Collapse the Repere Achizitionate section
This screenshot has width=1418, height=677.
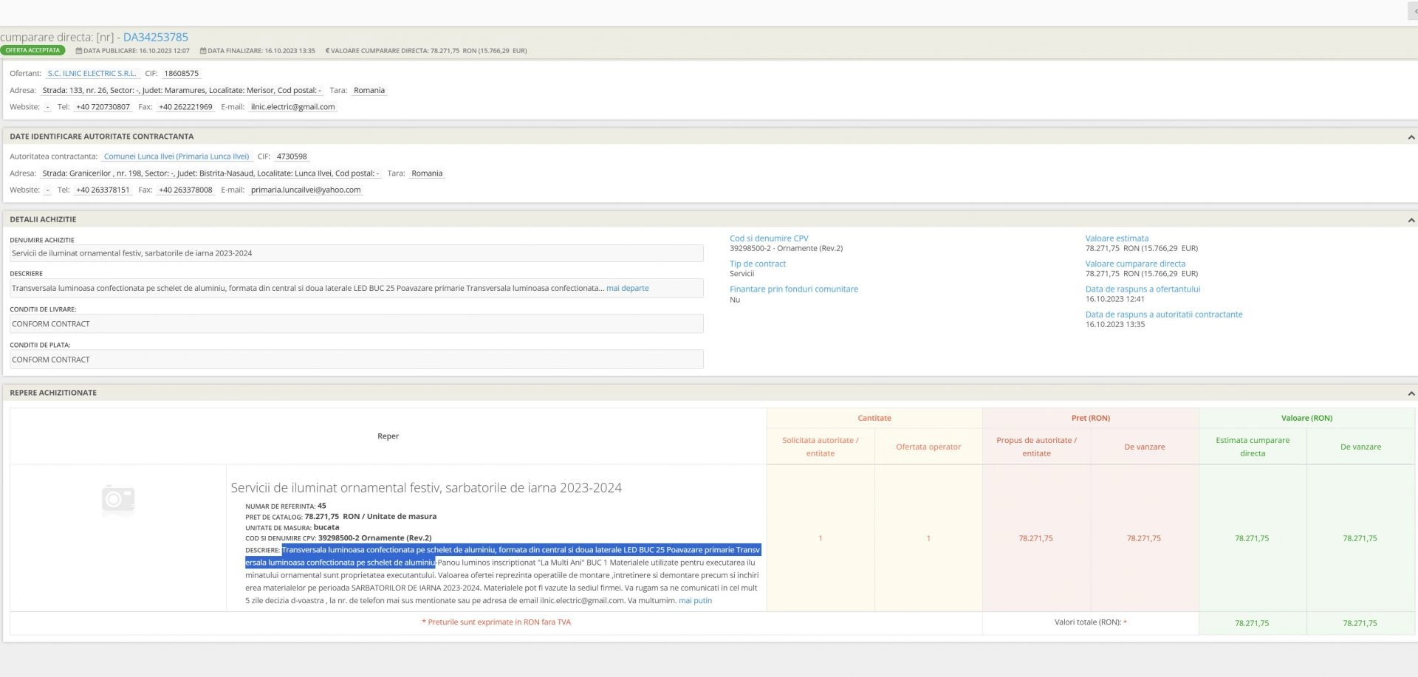tap(1411, 394)
